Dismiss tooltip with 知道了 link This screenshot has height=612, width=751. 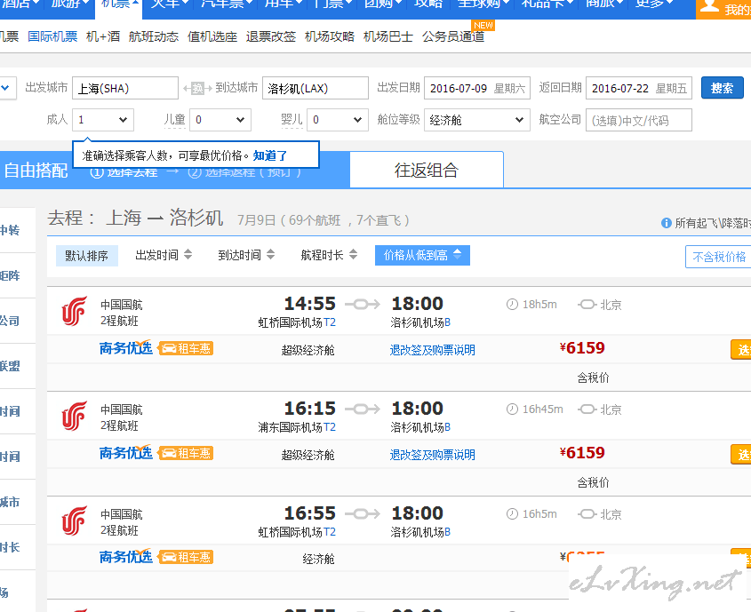coord(269,155)
